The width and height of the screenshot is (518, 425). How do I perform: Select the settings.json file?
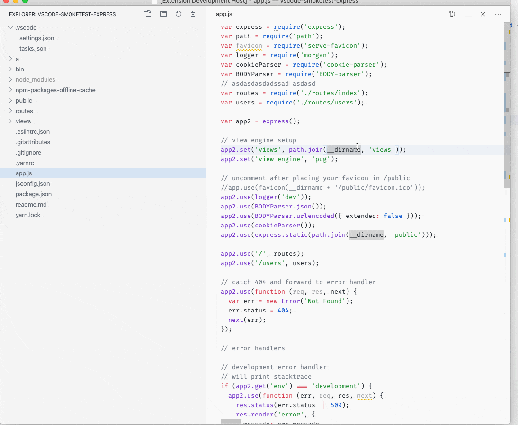(x=36, y=38)
